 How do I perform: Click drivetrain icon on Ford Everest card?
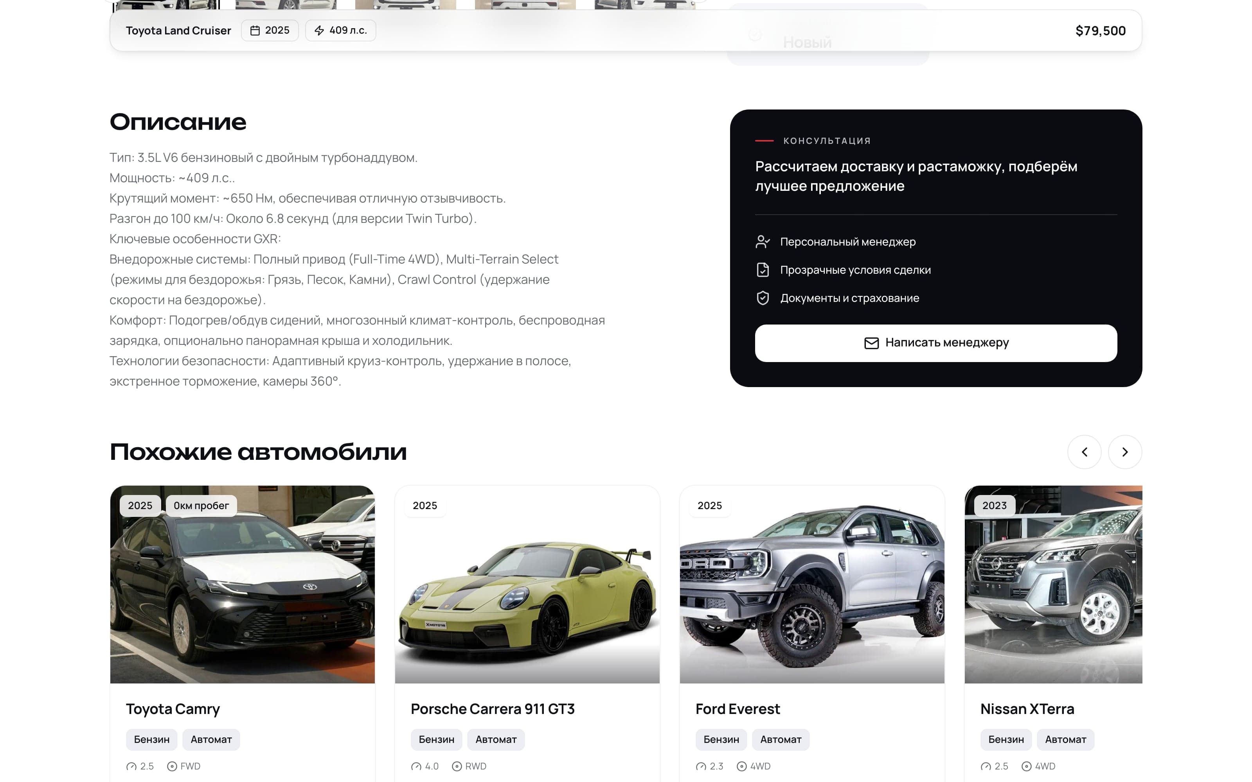pos(741,766)
